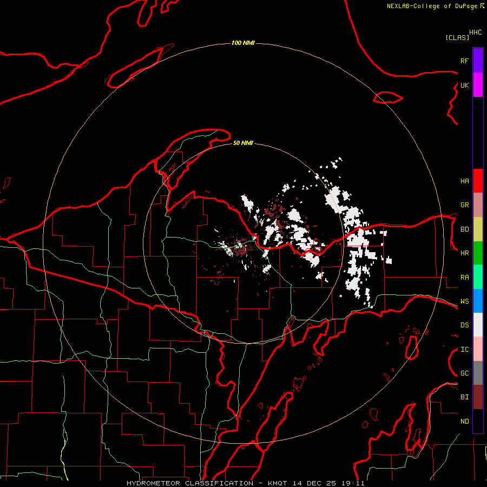Viewport: 487px width, 487px height.
Task: Click the Hydrometeor Classification KMQT timestamp caption
Action: tap(246, 483)
